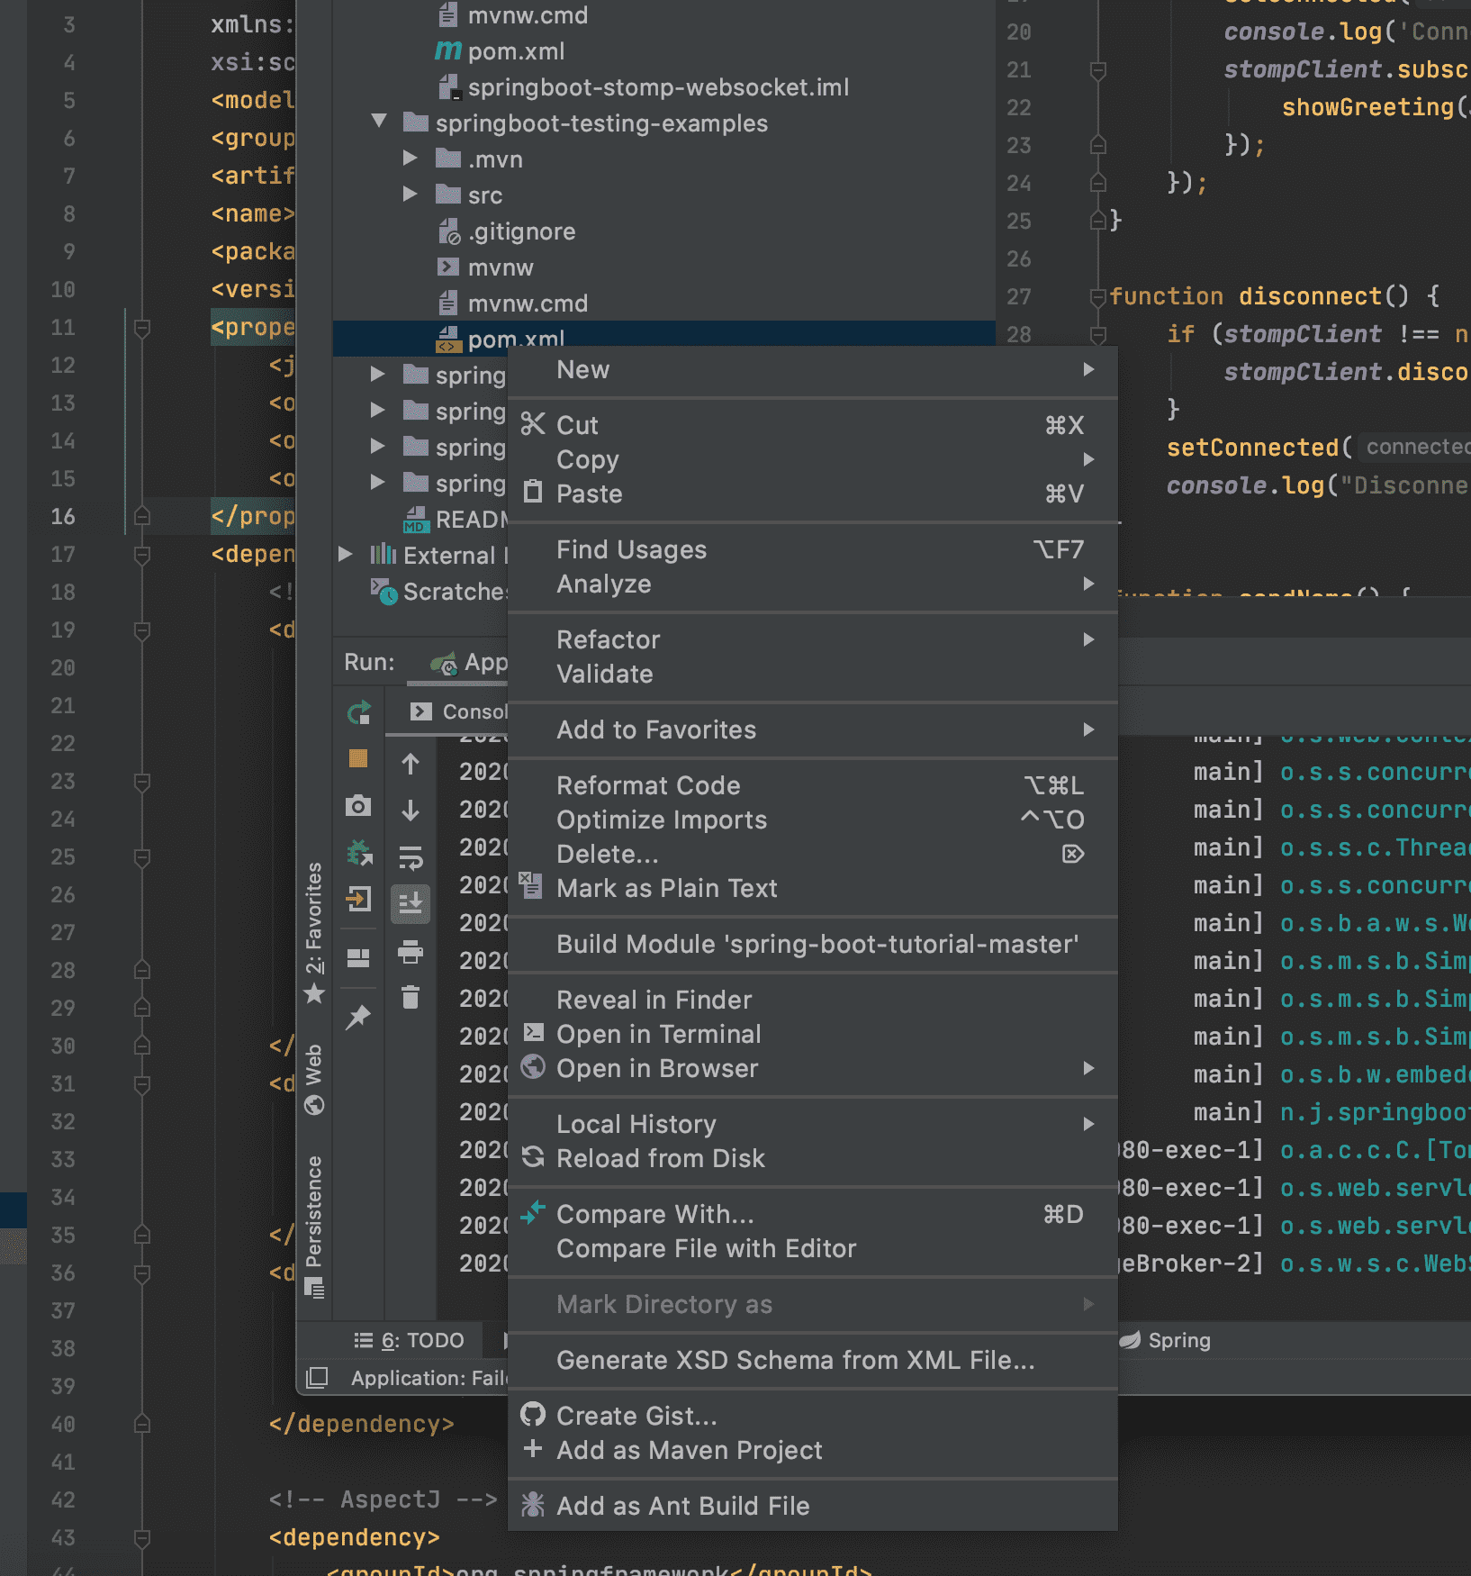
Task: Expand the .mvn folder
Action: pos(411,159)
